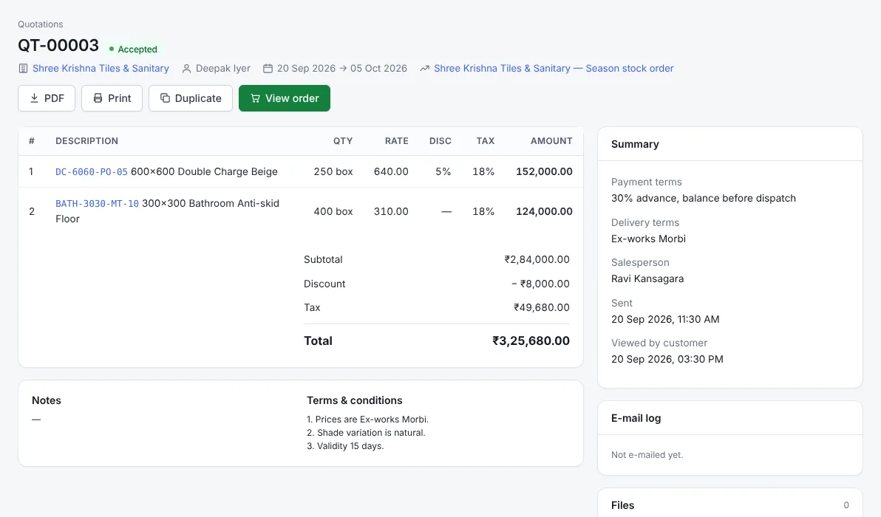The height and width of the screenshot is (517, 881).
Task: Click the E-mail log heading
Action: tap(636, 418)
